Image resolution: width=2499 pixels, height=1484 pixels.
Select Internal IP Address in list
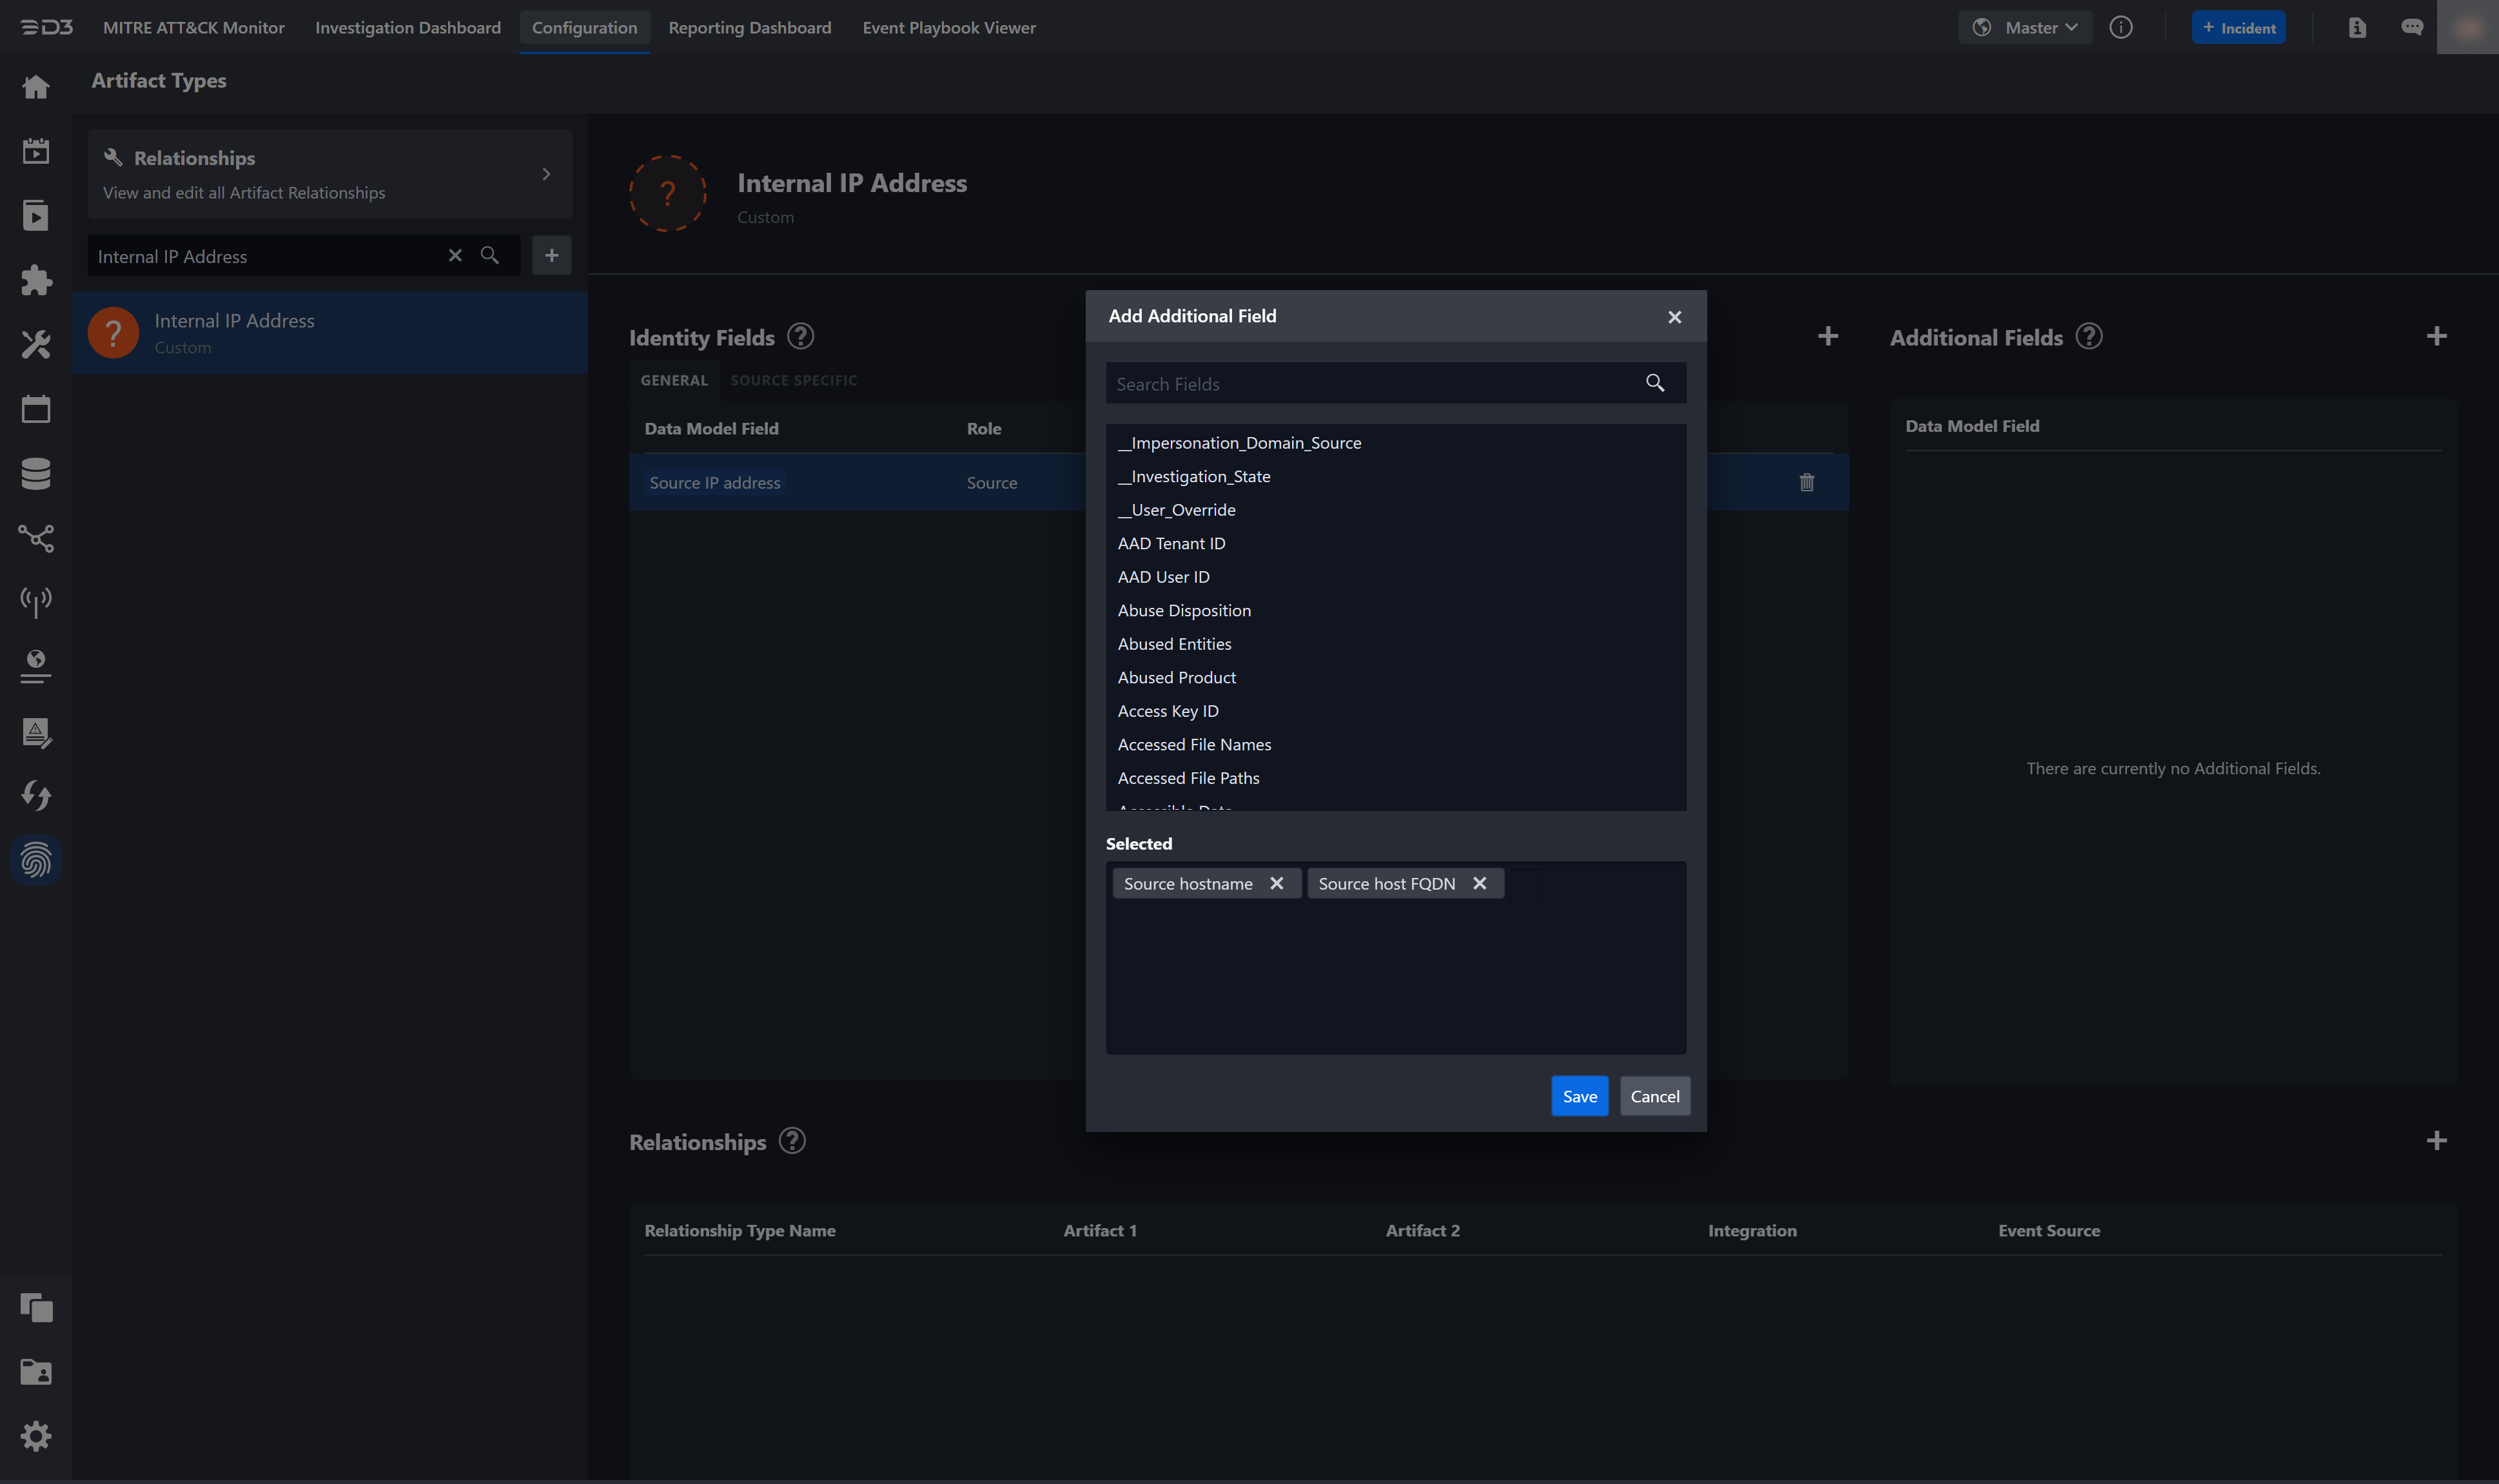[330, 333]
